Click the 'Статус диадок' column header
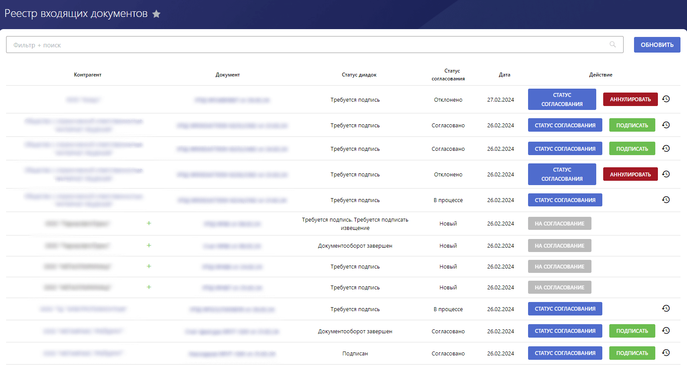Image resolution: width=687 pixels, height=365 pixels. pos(359,75)
